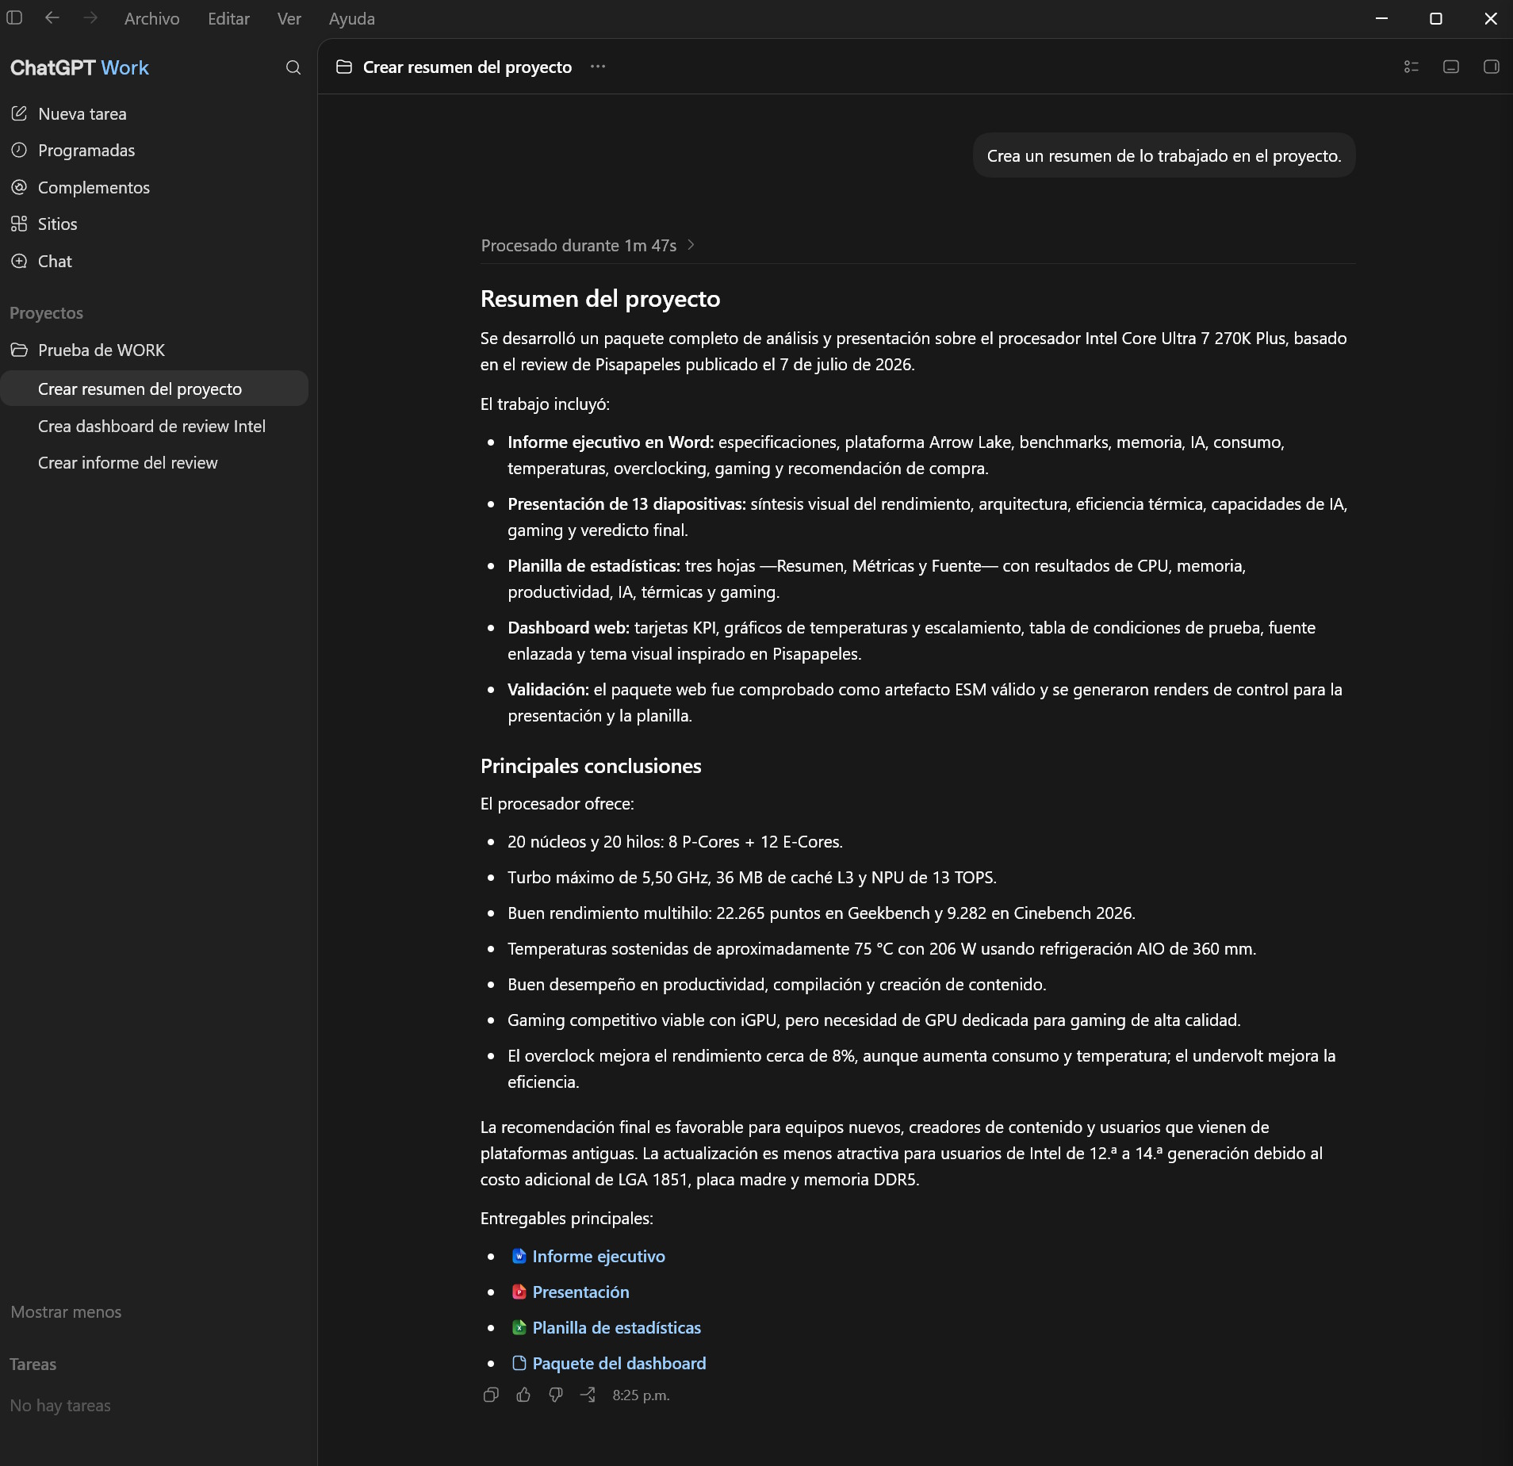The image size is (1513, 1466).
Task: Click the Crear resumen del proyecto header title
Action: click(x=467, y=67)
